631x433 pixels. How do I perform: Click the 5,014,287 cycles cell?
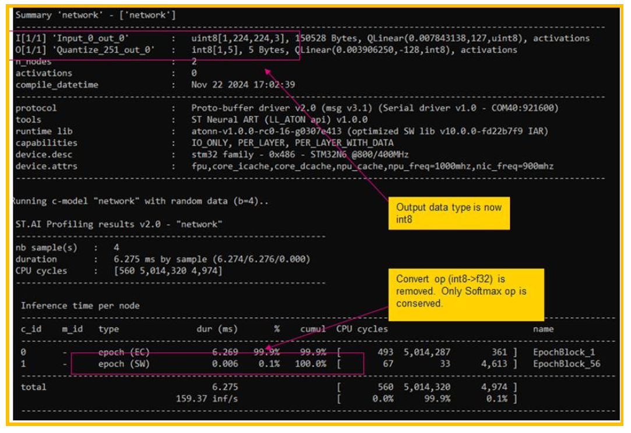coord(427,353)
